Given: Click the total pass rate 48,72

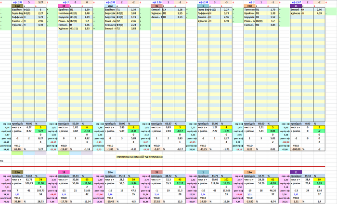Looking at the screenshot, I should 168,176.
